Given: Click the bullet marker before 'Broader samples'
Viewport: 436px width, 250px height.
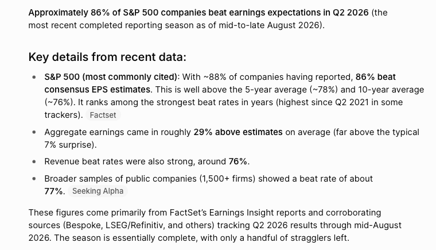Looking at the screenshot, I should 34,179.
